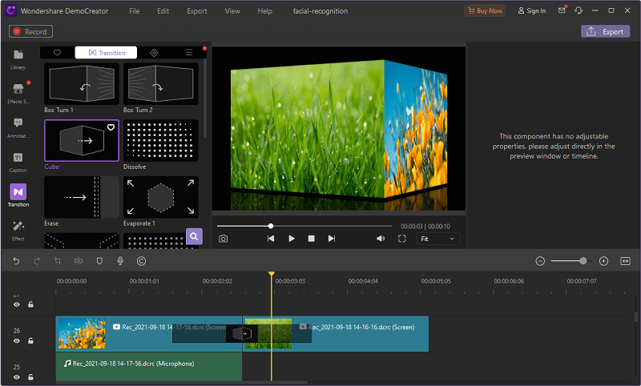Select the Microphone audio clip

(x=149, y=367)
